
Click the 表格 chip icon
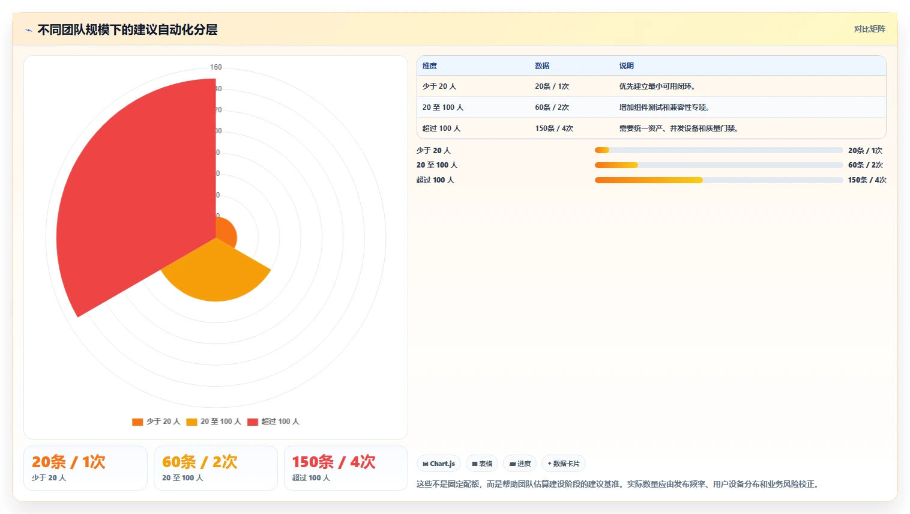(475, 464)
